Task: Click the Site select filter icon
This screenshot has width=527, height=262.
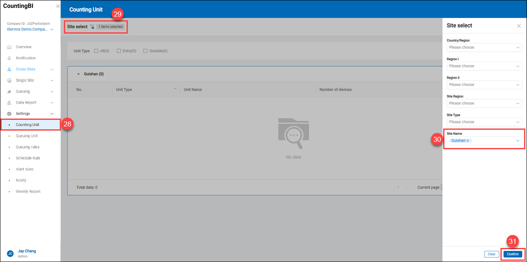Action: [92, 27]
